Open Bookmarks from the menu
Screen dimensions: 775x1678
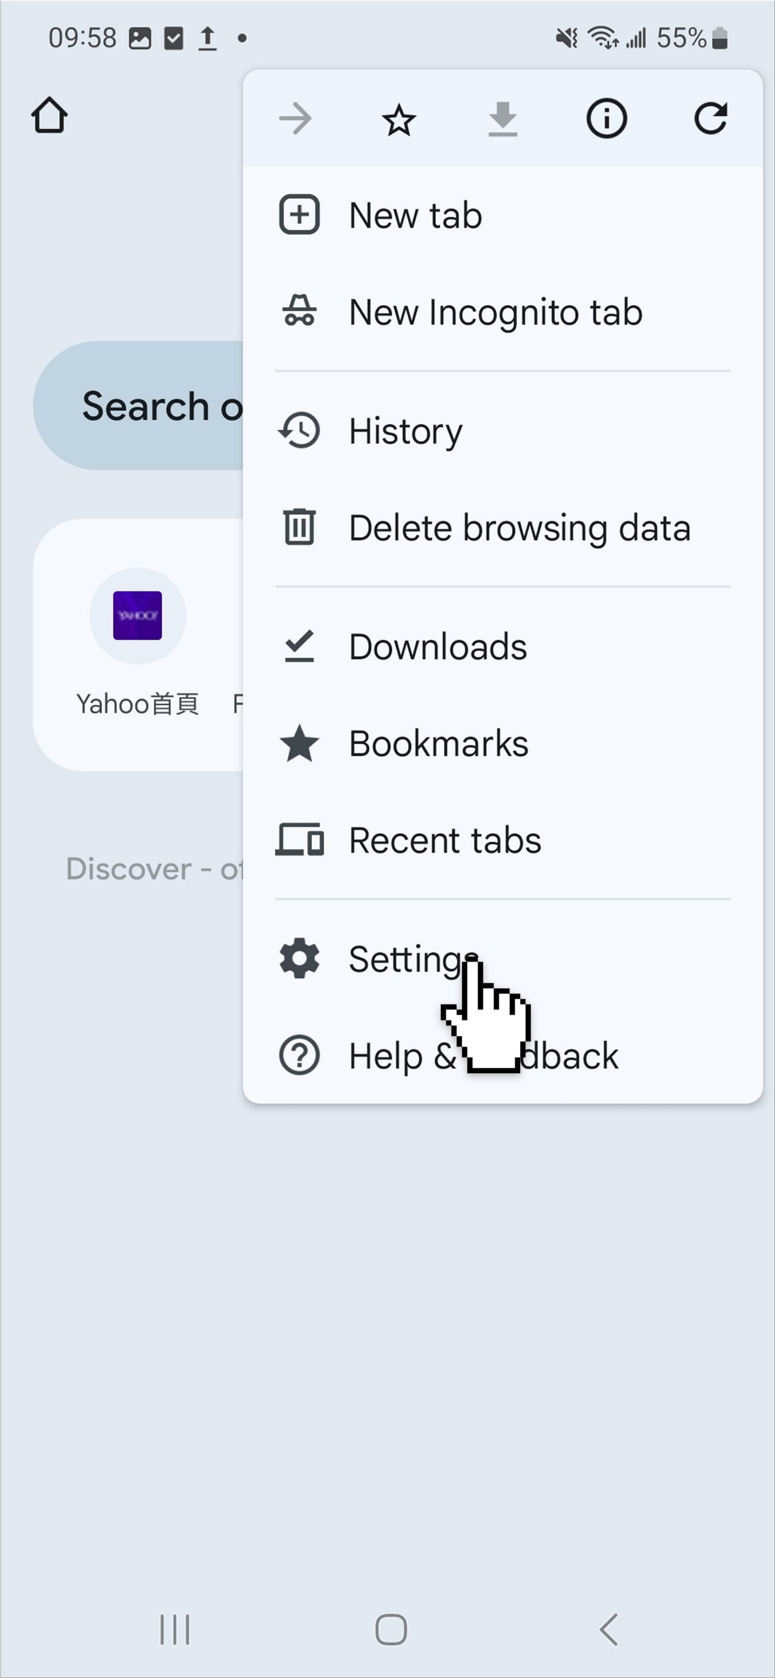click(502, 743)
